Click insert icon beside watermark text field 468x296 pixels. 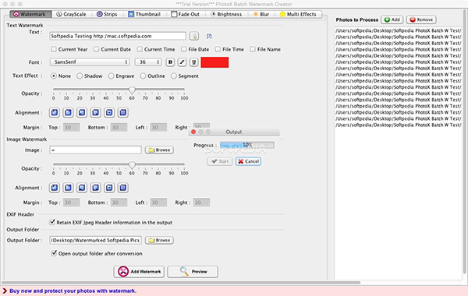click(x=194, y=37)
